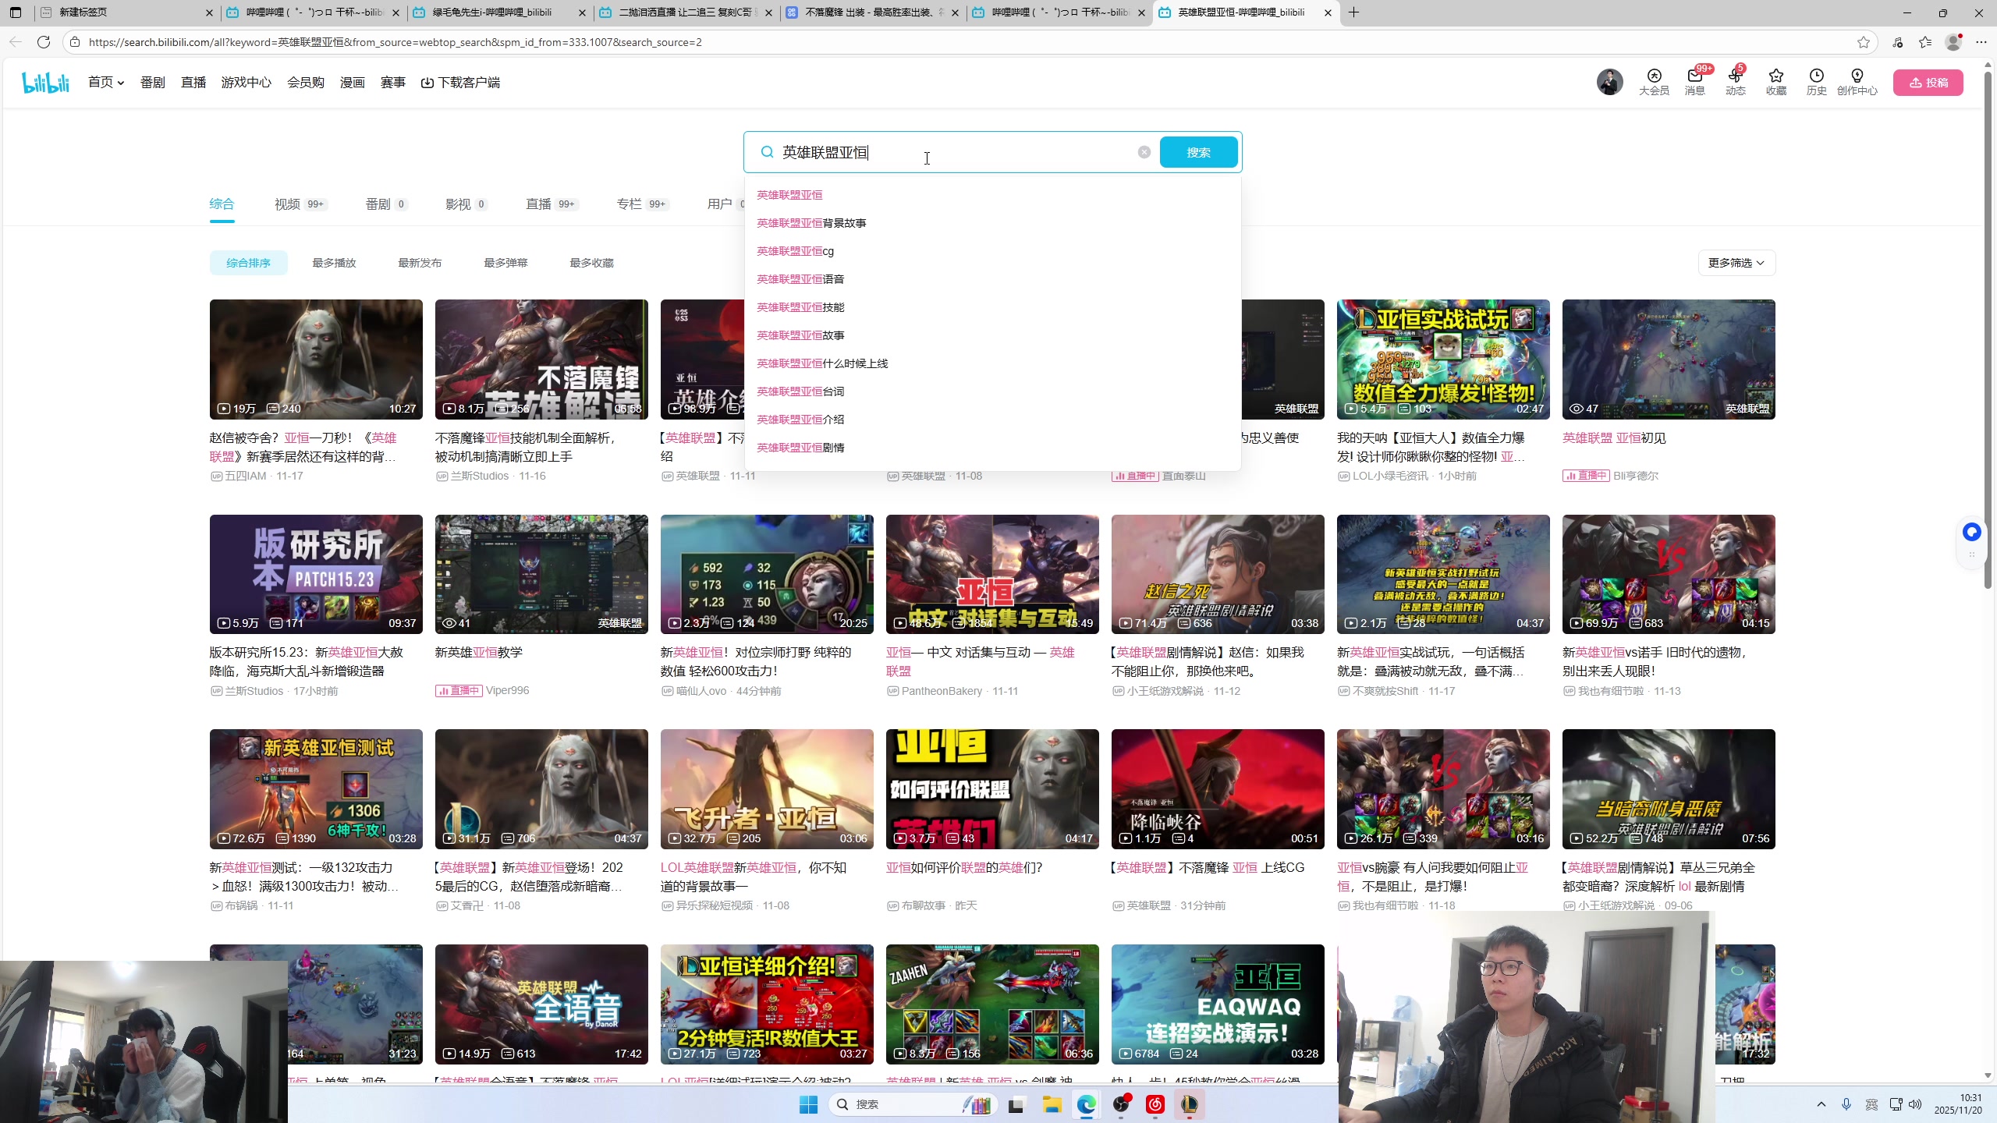Choose suggestion 英雄联盟亚恒背景故事
Viewport: 1997px width, 1123px height.
coord(811,223)
